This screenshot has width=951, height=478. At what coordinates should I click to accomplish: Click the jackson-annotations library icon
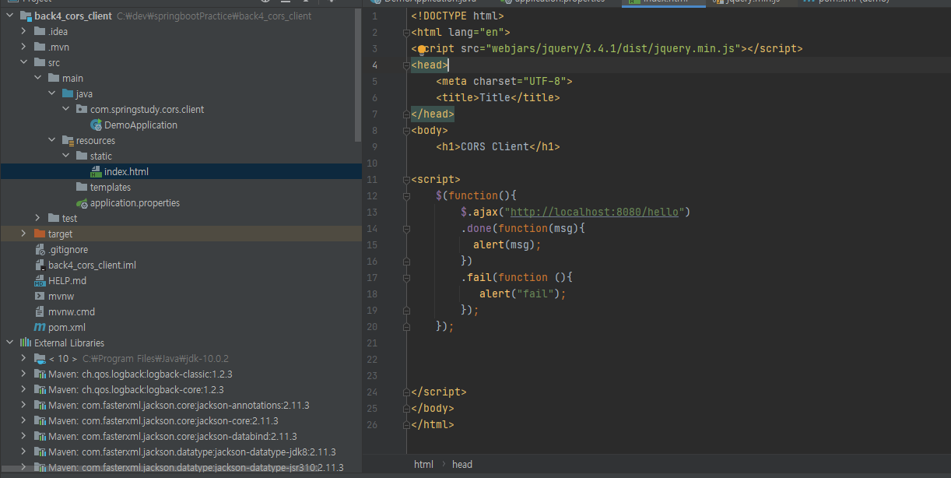click(40, 405)
